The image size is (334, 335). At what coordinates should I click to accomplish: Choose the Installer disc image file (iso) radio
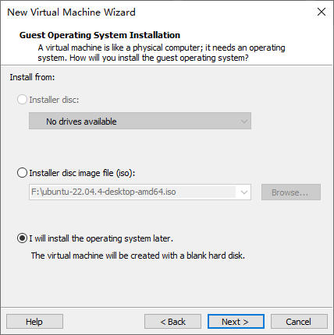22,173
